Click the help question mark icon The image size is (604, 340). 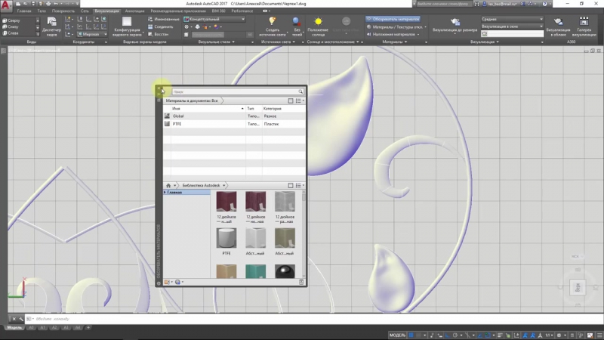point(544,4)
